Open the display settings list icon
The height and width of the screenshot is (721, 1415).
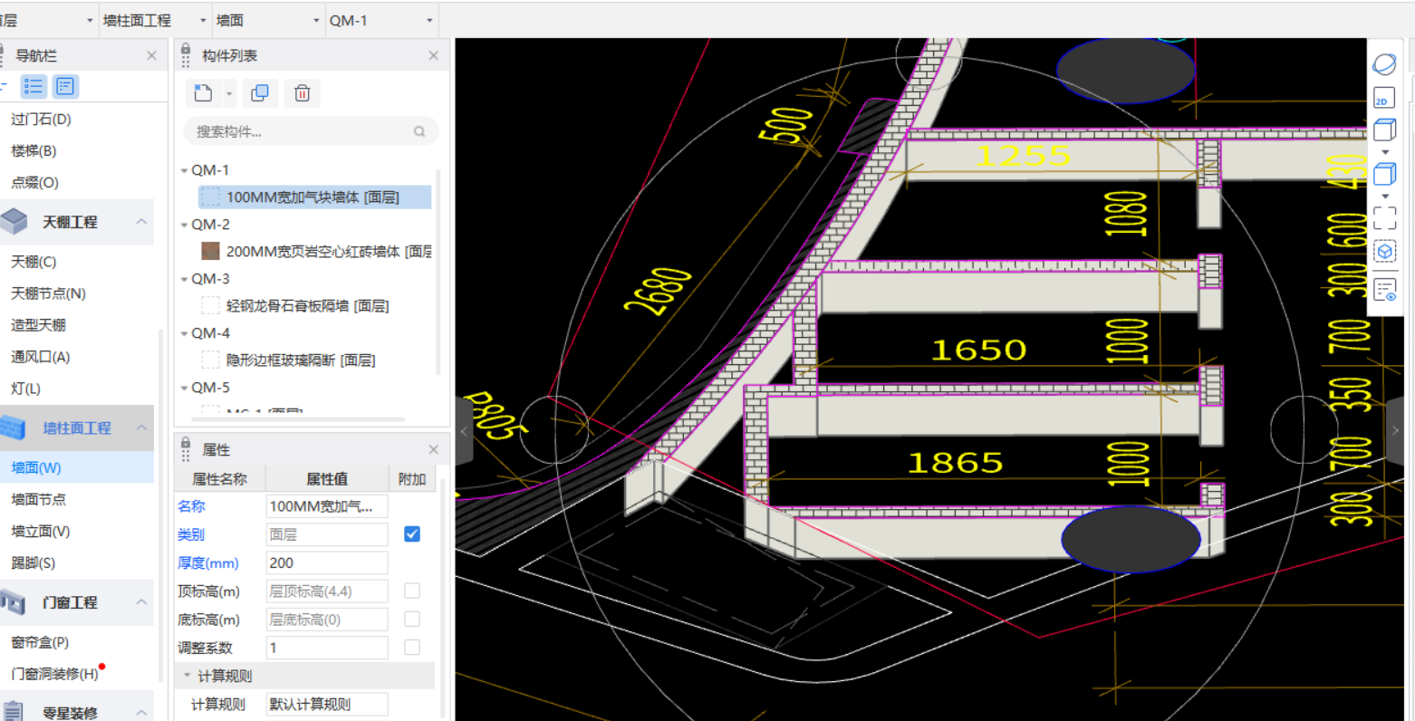click(1384, 290)
